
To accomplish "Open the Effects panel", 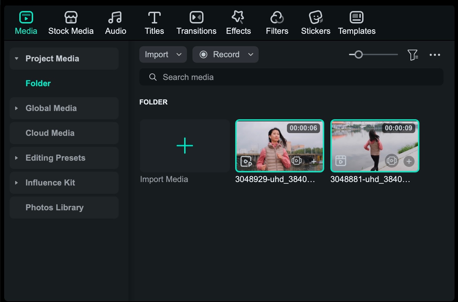I will coord(238,22).
